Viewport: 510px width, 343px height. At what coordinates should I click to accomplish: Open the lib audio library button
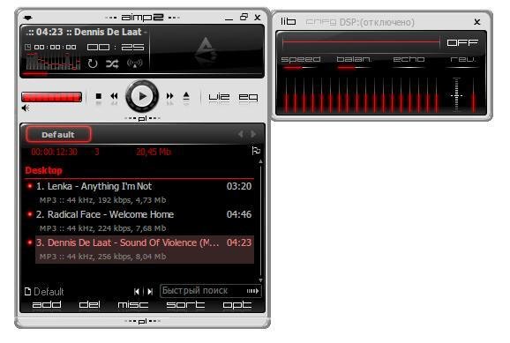click(x=289, y=22)
